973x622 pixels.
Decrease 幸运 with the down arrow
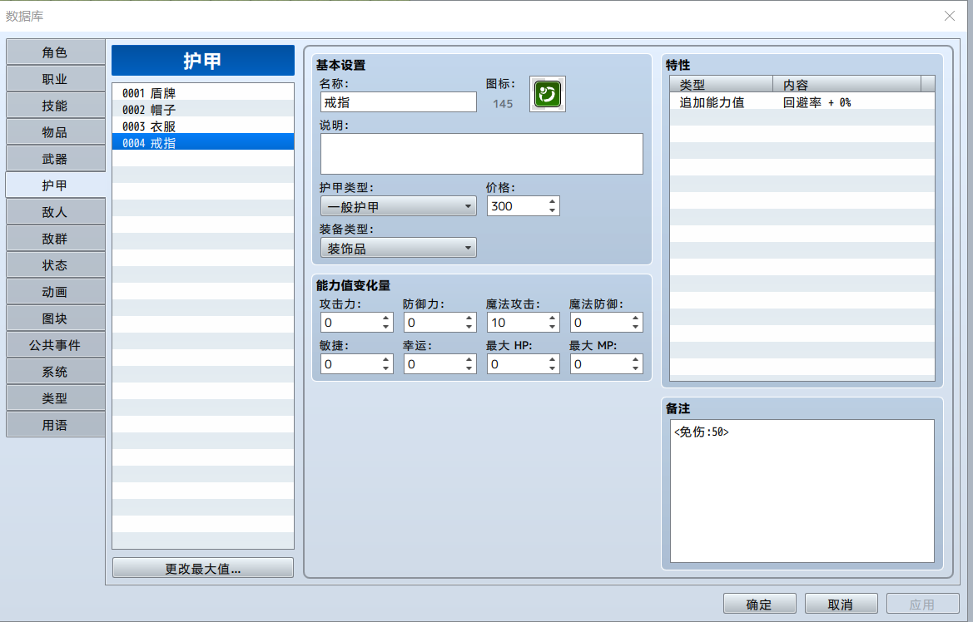pos(469,368)
